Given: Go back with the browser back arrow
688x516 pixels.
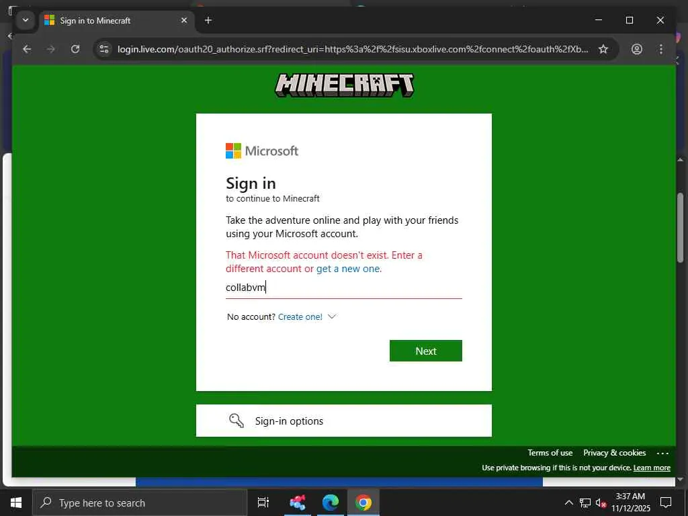Looking at the screenshot, I should point(27,49).
